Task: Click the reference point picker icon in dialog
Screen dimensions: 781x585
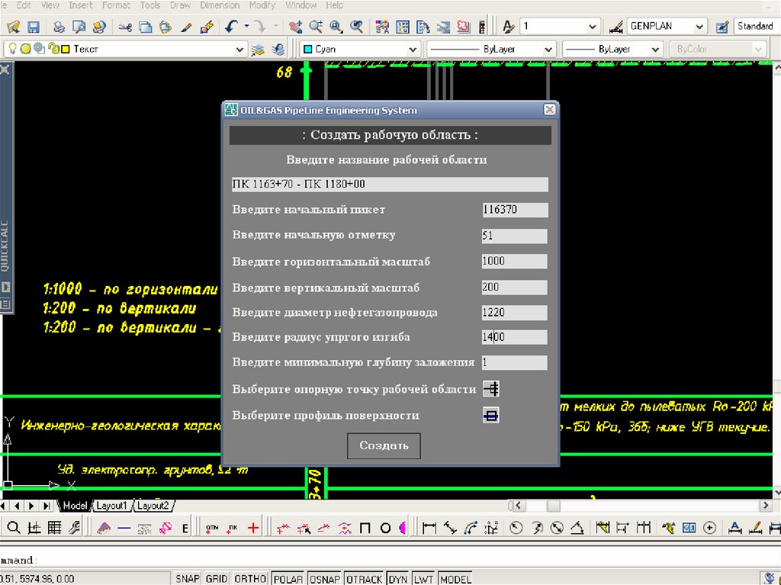Action: pos(490,389)
